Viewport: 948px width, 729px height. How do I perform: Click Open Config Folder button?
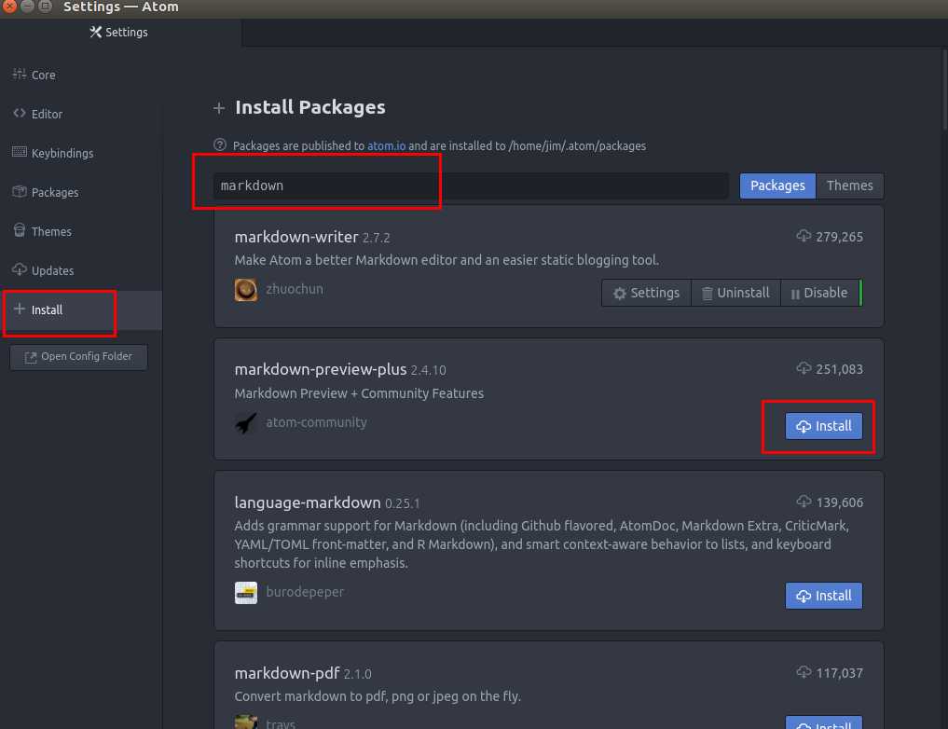click(x=78, y=357)
